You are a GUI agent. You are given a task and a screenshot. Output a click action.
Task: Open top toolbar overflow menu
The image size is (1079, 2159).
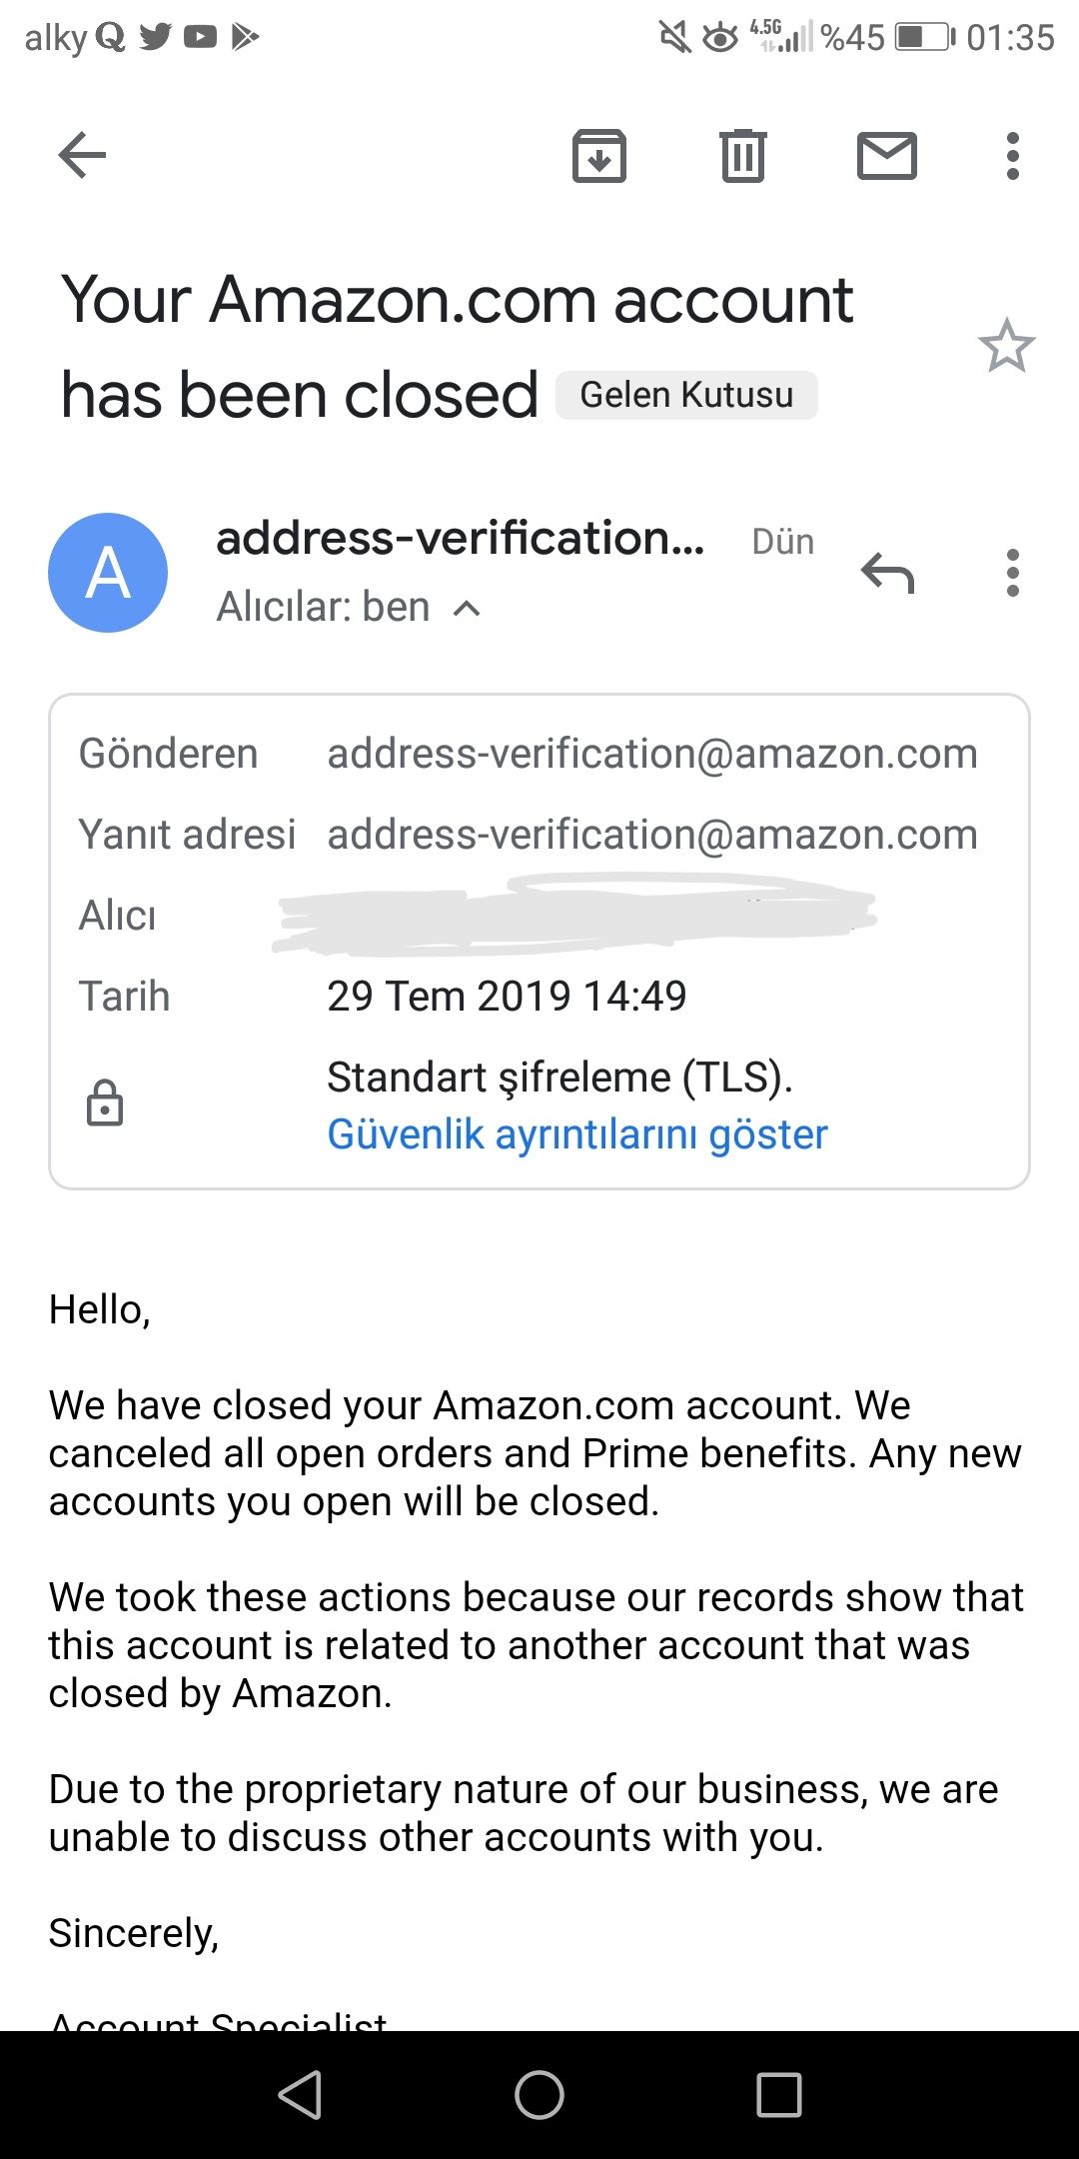pos(1012,156)
